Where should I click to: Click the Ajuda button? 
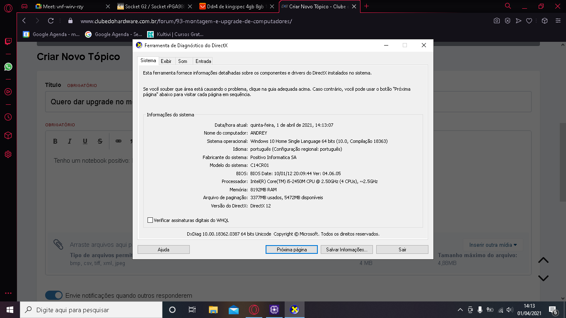coord(163,250)
